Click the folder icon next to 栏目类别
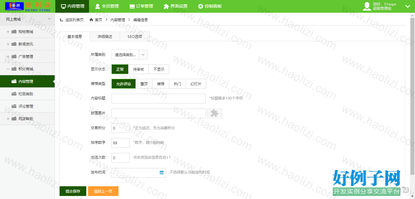This screenshot has height=199, width=415. click(14, 94)
